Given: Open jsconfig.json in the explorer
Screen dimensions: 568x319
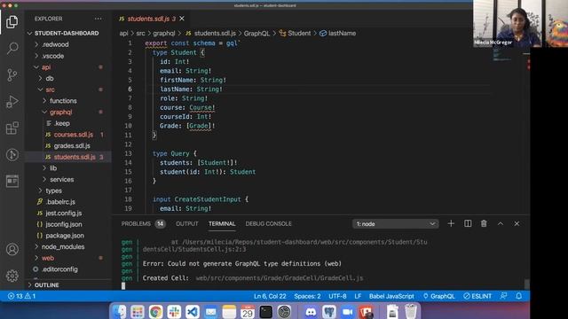Looking at the screenshot, I should click(x=63, y=224).
